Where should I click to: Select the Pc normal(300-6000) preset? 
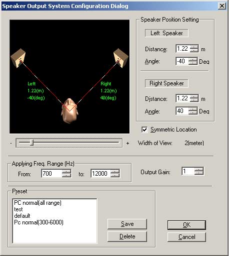pyautogui.click(x=38, y=222)
